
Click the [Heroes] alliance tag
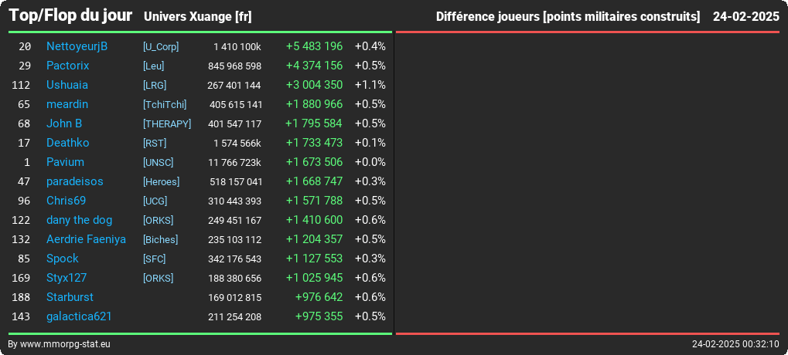(162, 181)
